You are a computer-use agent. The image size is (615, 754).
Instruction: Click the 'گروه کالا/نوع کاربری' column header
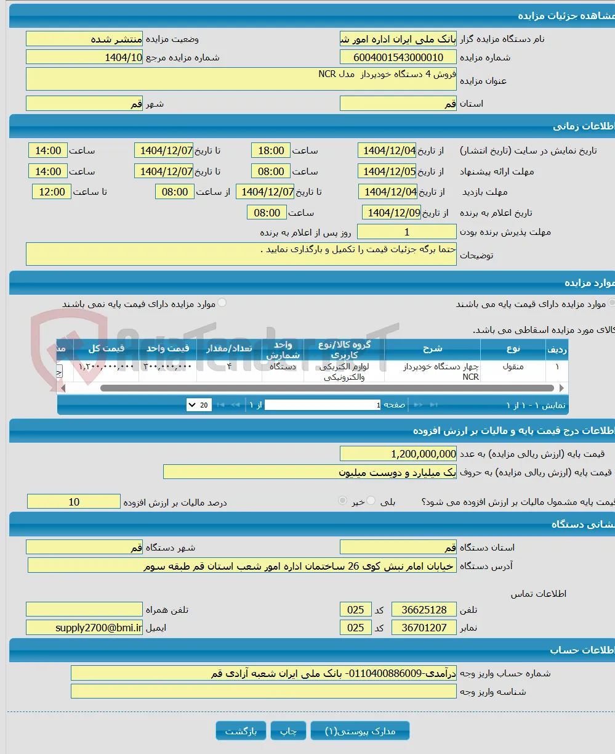344,349
